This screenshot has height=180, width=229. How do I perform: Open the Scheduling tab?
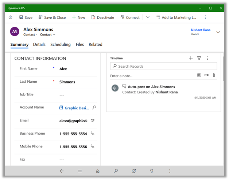click(60, 45)
